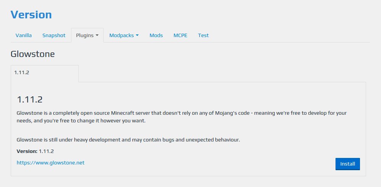The height and width of the screenshot is (187, 381).
Task: Click the Version page heading
Action: 31,15
